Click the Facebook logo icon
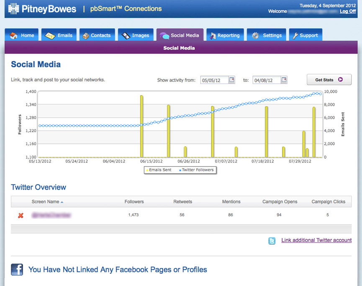 coord(17,269)
